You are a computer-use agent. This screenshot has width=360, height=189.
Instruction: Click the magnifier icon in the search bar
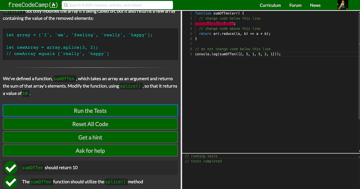pos(66,5)
